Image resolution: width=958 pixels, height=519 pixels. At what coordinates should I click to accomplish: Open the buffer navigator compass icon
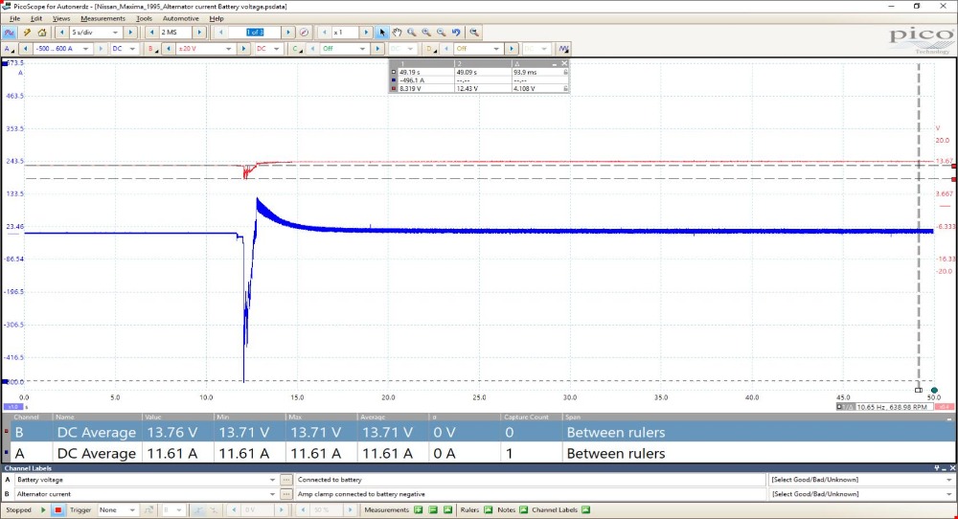tap(304, 33)
